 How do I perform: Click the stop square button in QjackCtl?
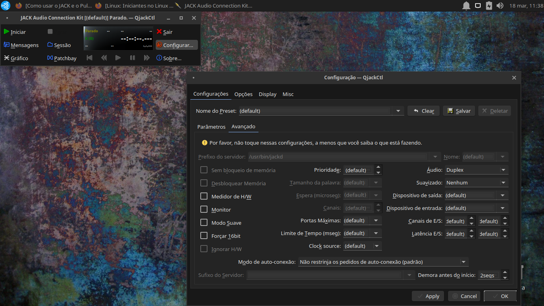point(50,31)
